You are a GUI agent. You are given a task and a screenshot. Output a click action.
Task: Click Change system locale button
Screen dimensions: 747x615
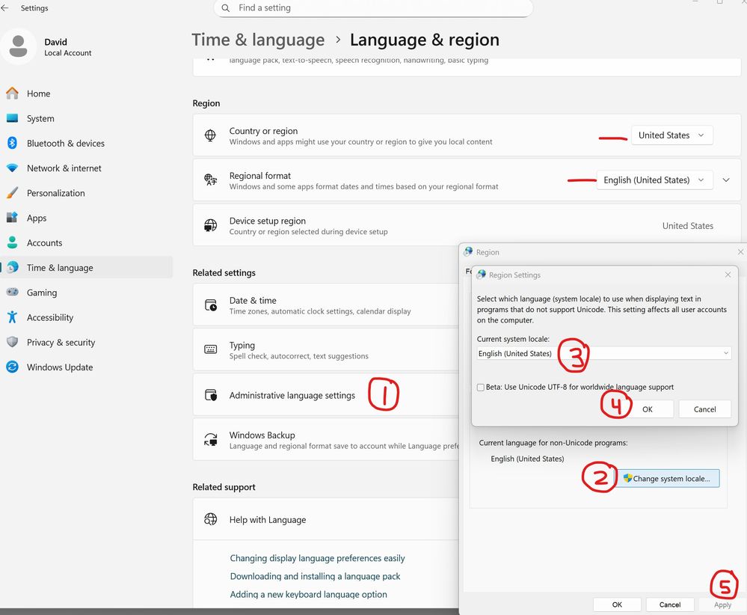coord(668,478)
